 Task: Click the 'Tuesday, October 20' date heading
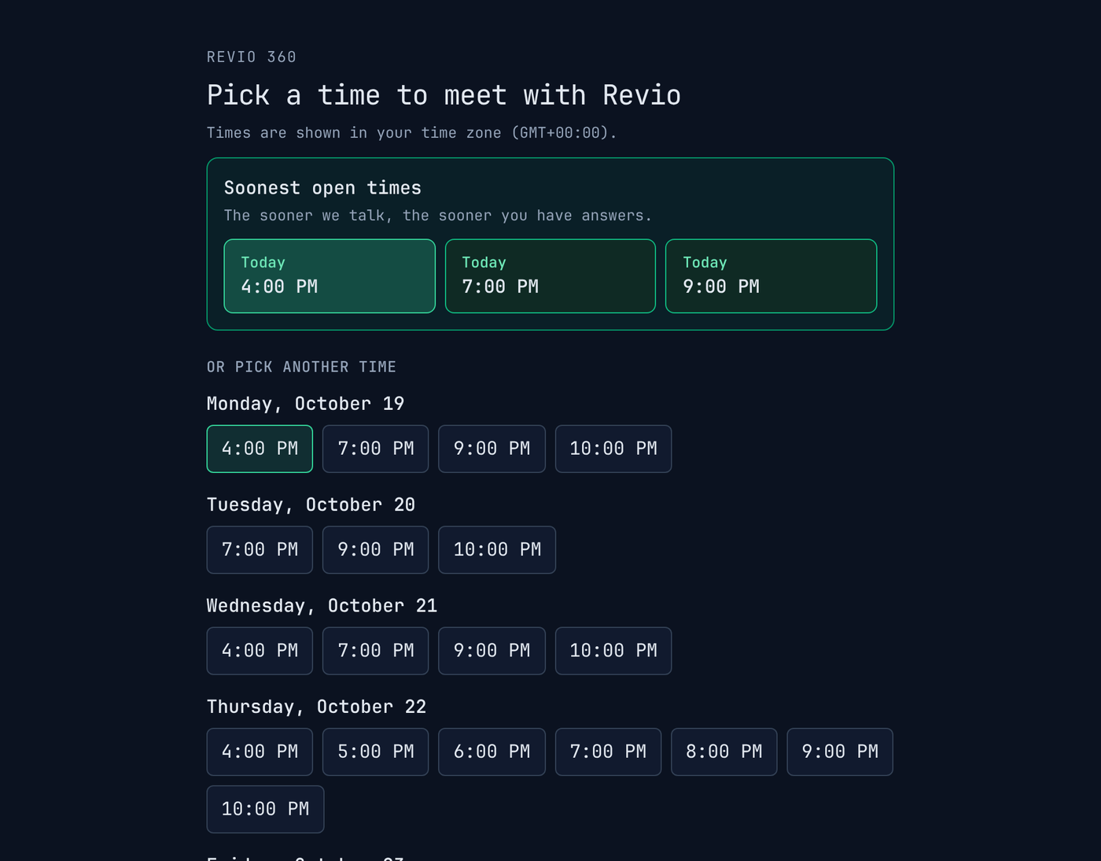tap(311, 505)
